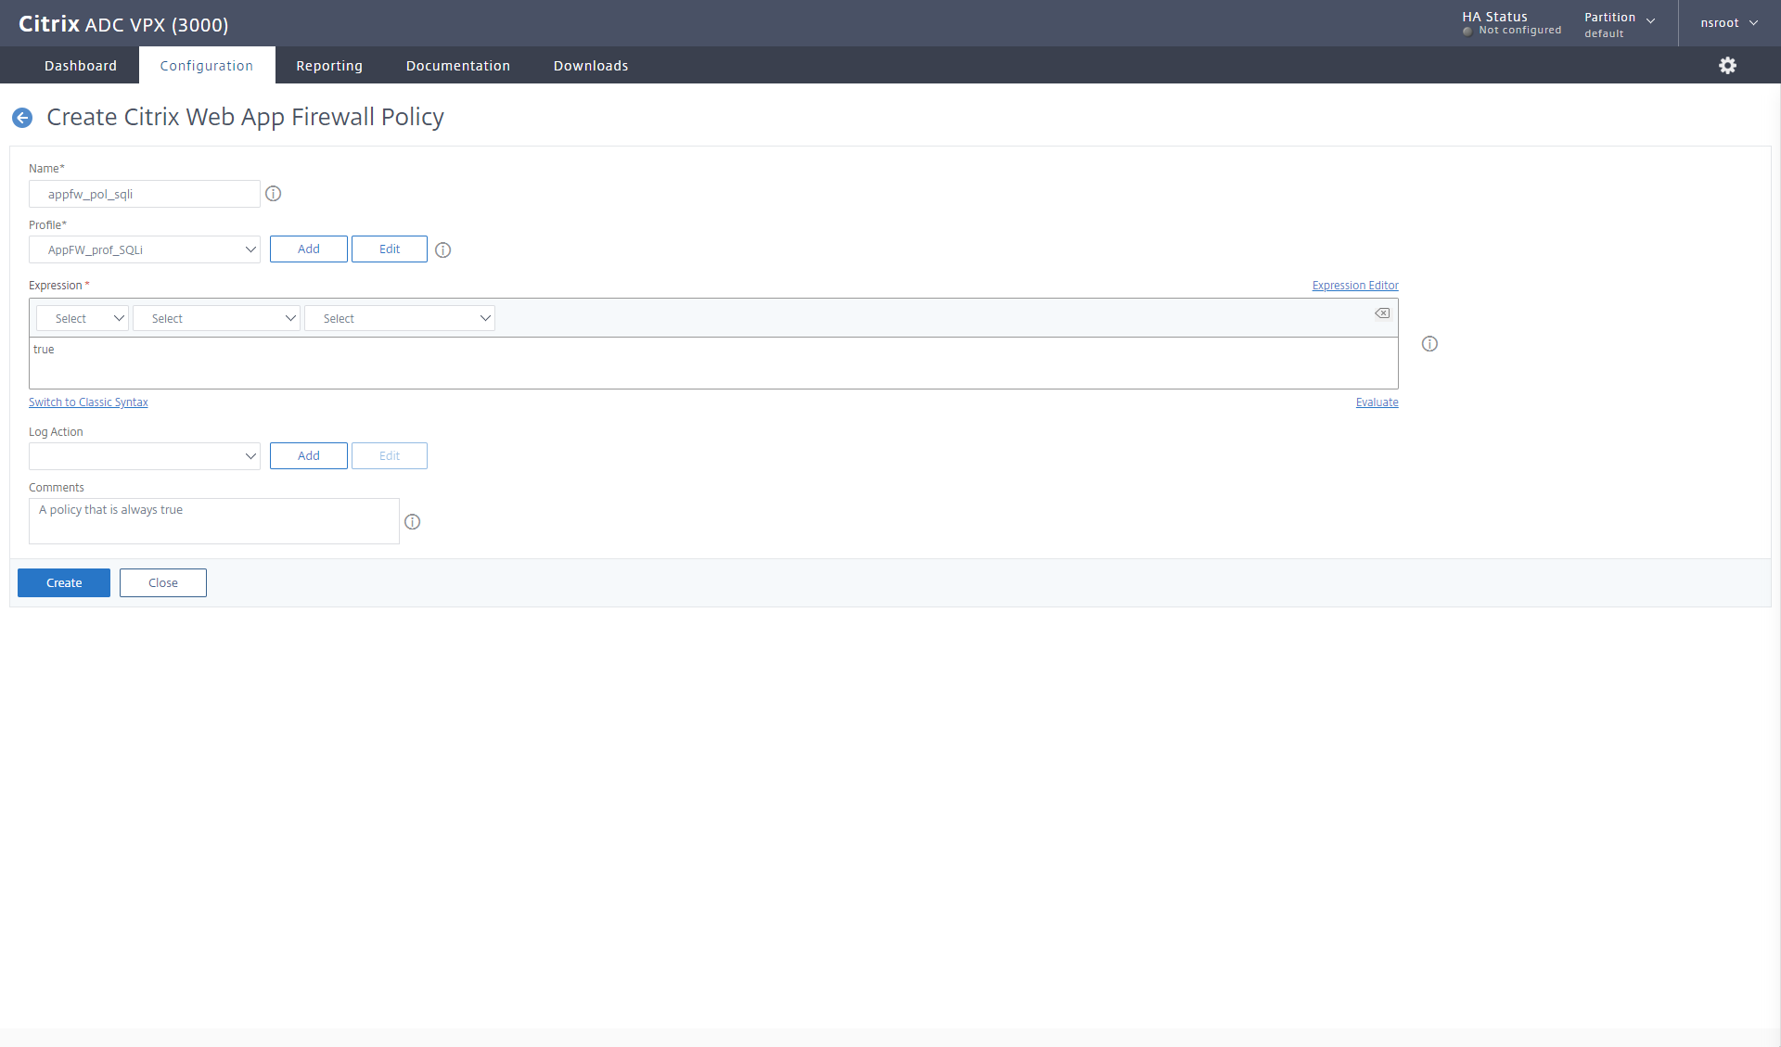Expand the Partition default dropdown
The width and height of the screenshot is (1781, 1047).
pos(1620,24)
